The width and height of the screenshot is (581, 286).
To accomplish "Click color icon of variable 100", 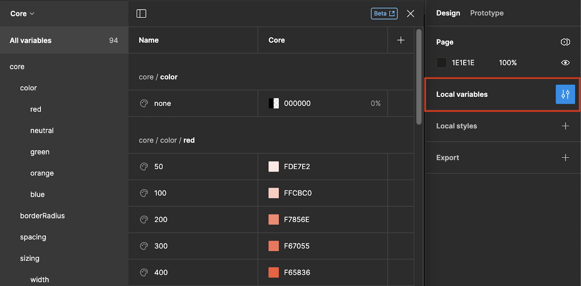I will click(x=144, y=193).
